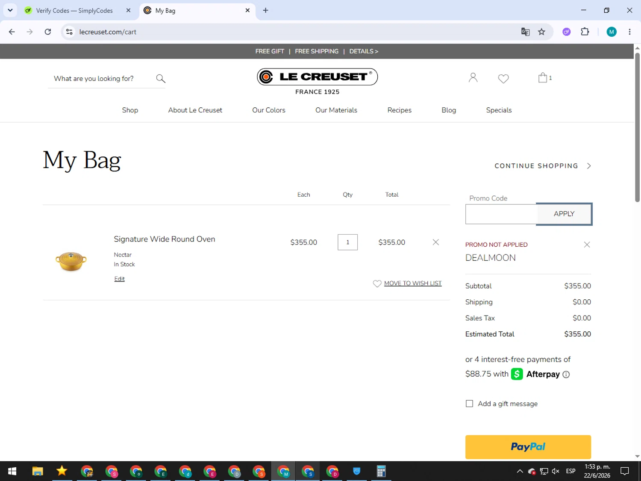This screenshot has width=641, height=481.
Task: Click the Afterpay logo
Action: click(x=535, y=374)
